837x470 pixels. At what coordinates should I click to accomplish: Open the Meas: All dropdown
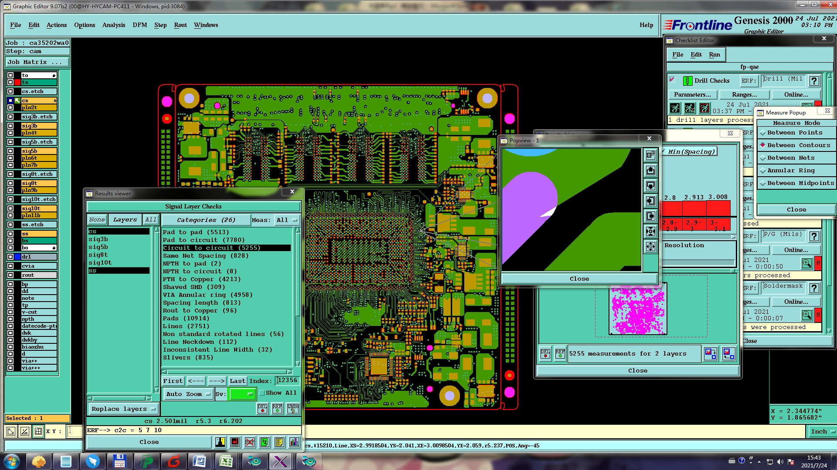pyautogui.click(x=286, y=220)
